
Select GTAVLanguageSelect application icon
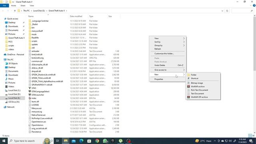point(30,92)
